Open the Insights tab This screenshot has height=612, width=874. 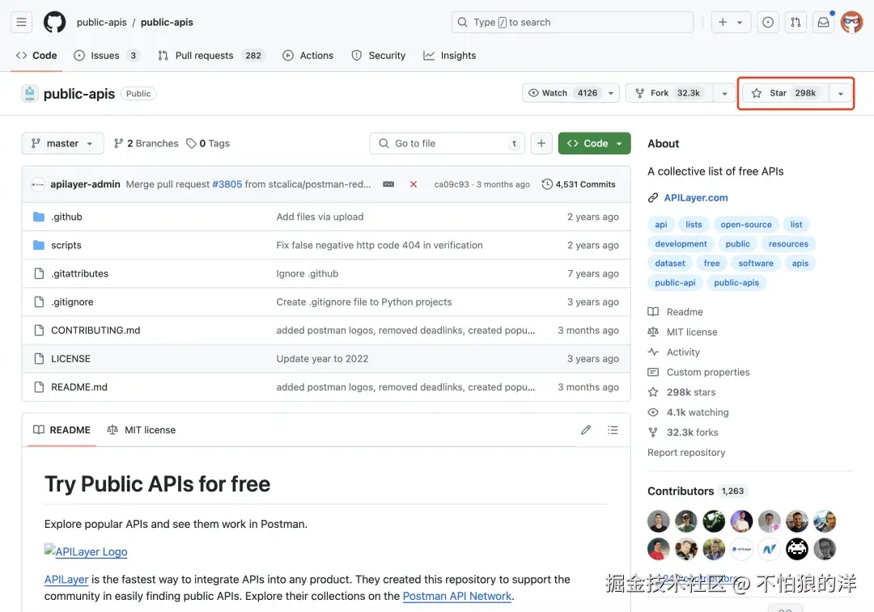(x=450, y=56)
